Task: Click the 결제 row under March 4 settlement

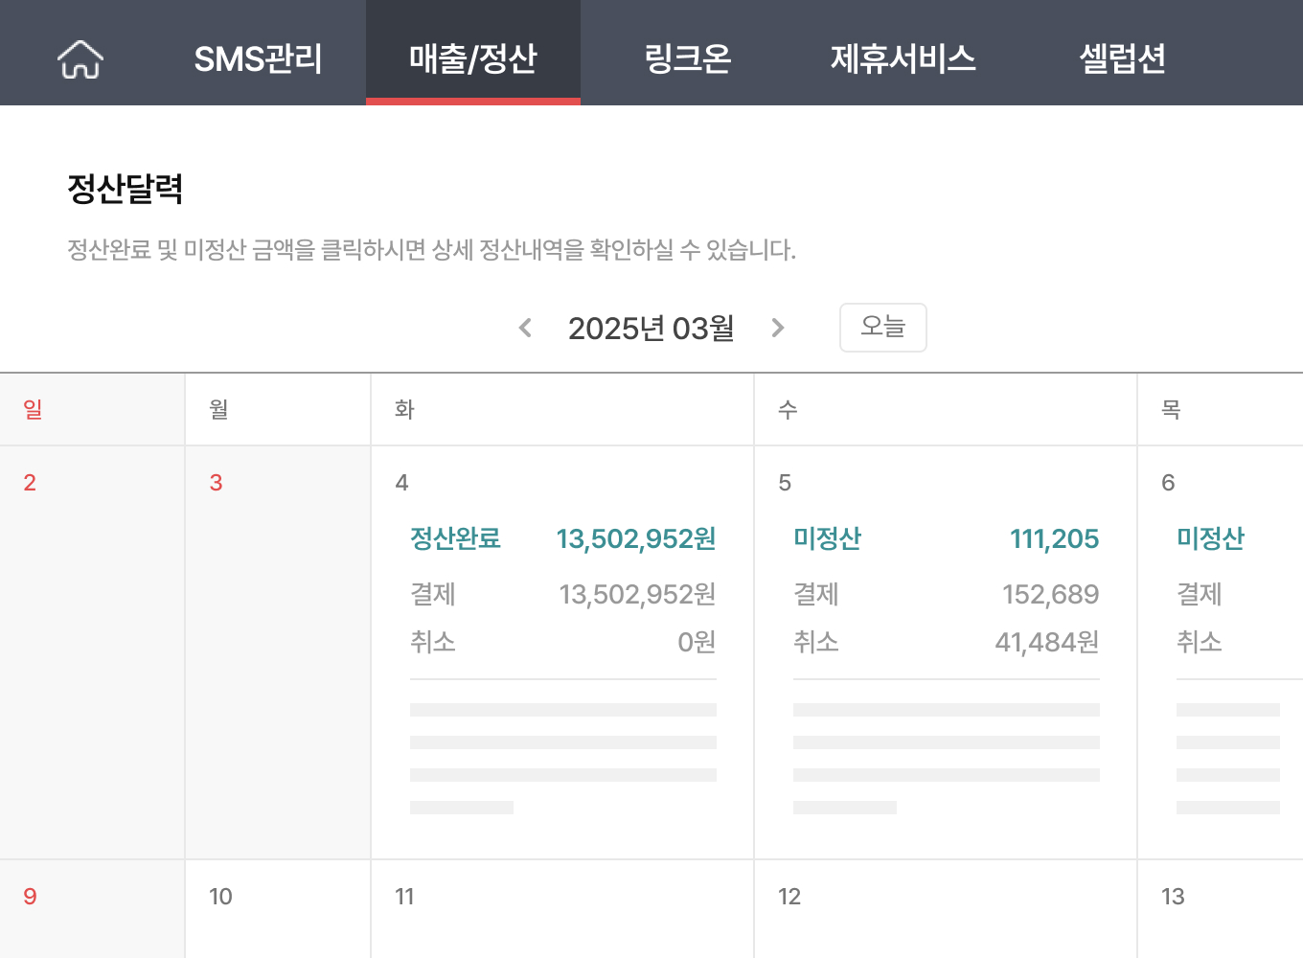Action: (432, 594)
